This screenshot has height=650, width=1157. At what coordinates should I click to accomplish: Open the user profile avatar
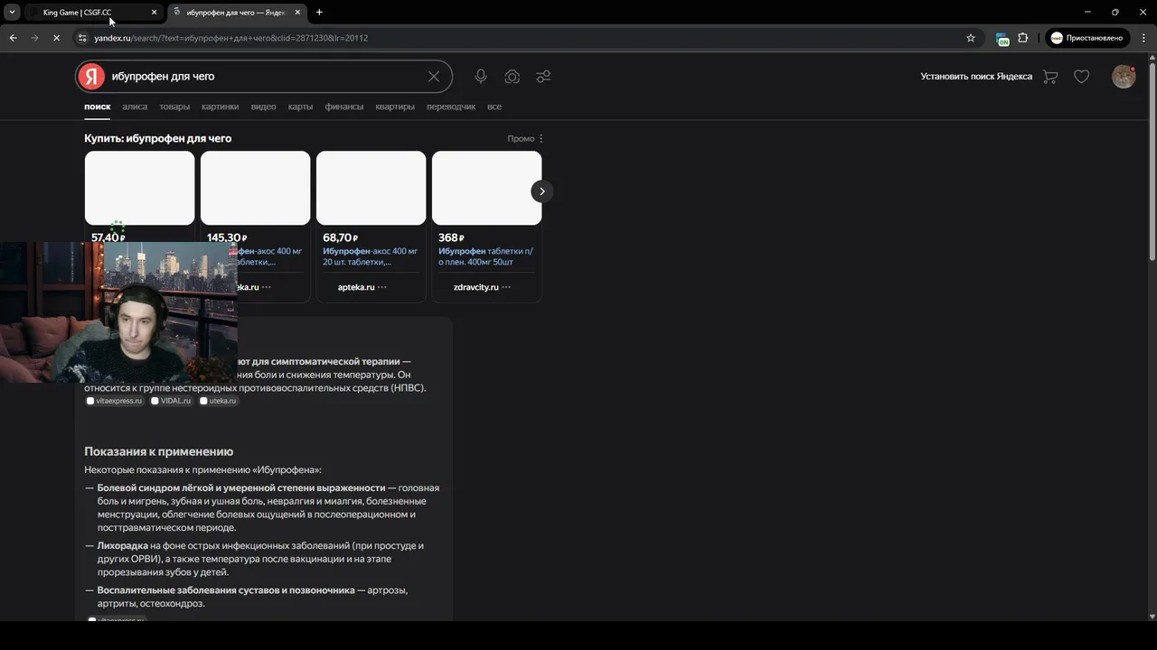coord(1124,77)
